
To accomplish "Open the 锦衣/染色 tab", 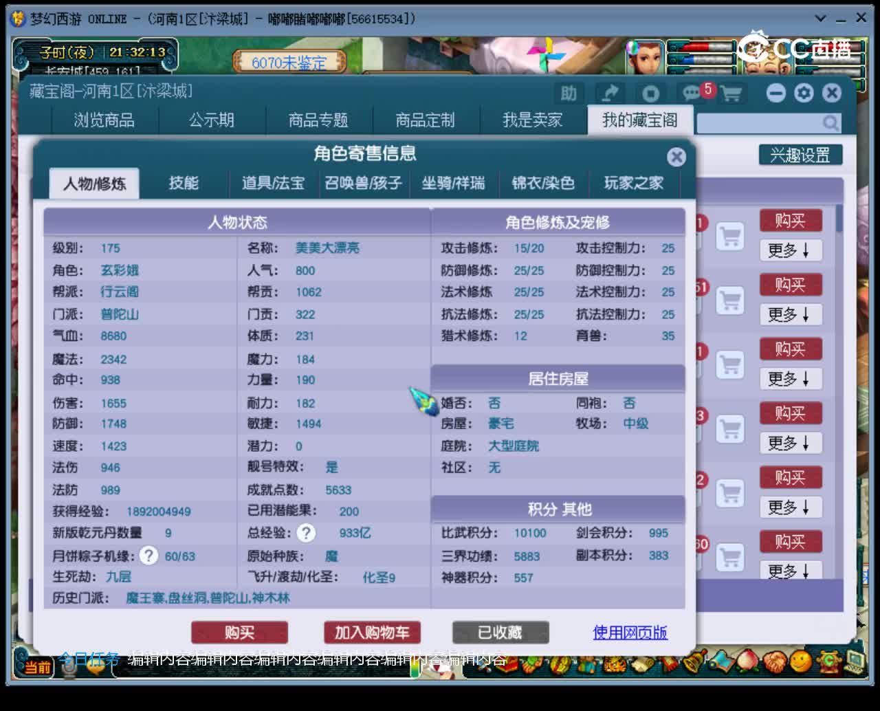I will pos(543,183).
